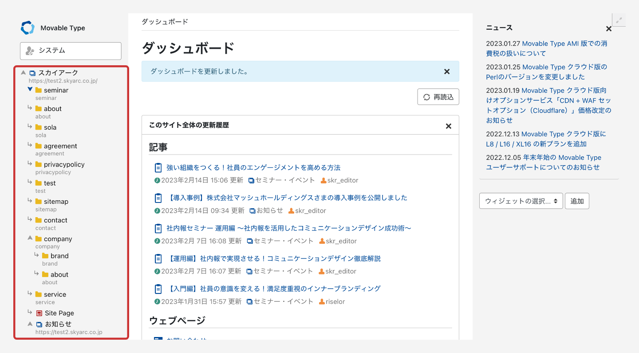Open the ウィジェットの選択 dropdown

521,201
